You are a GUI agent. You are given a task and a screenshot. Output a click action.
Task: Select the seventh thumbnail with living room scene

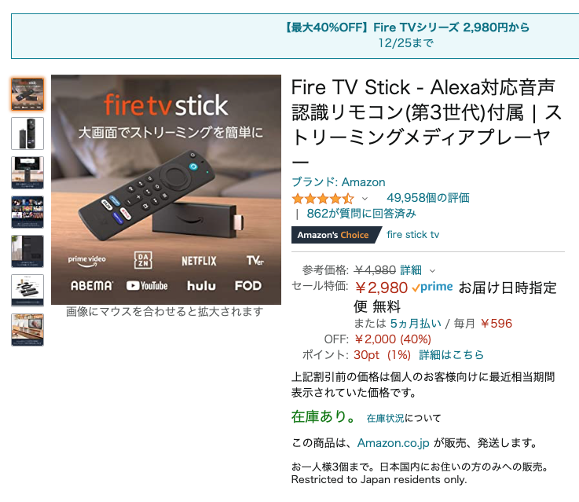click(x=27, y=330)
